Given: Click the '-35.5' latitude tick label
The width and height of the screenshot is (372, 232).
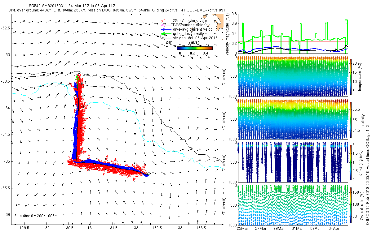Looking at the screenshot, I should [6, 188].
